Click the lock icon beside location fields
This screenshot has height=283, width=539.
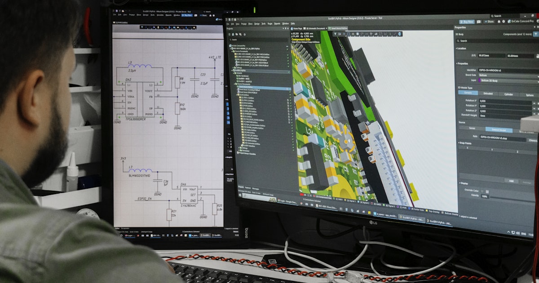(538, 56)
